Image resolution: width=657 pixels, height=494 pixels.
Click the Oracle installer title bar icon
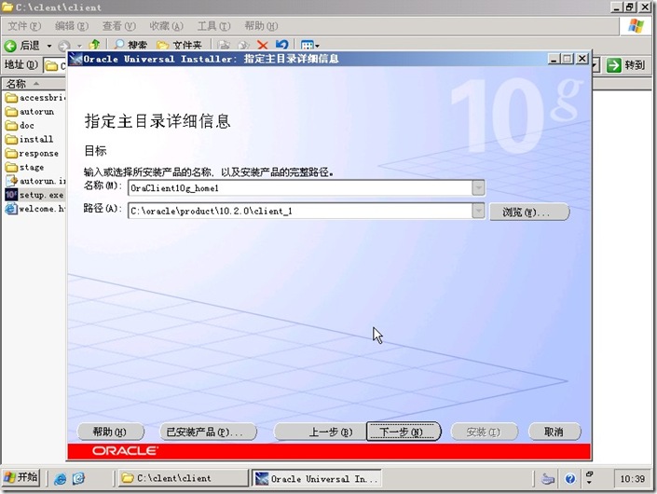click(75, 59)
